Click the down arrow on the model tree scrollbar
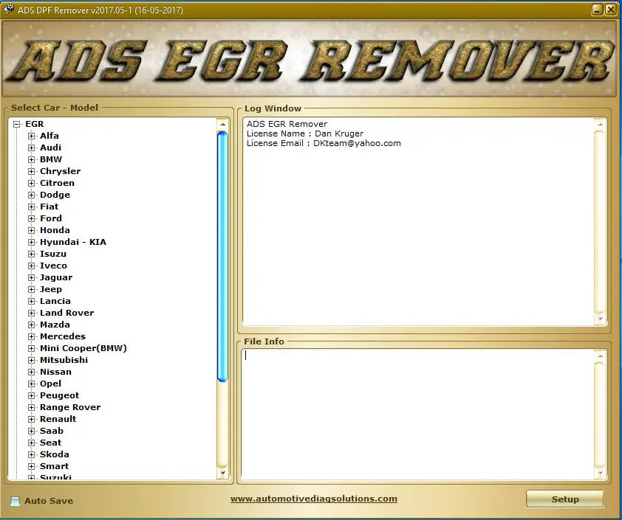 coord(223,473)
